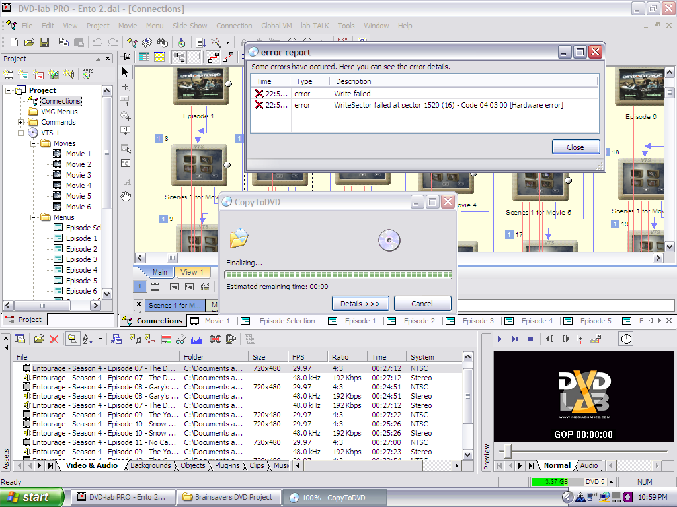Click the preview position slider handle
The height and width of the screenshot is (507, 677).
508,451
